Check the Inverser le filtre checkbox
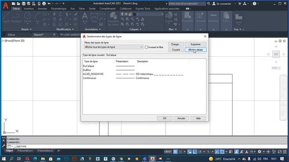Viewport: 289px width, 162px height. click(146, 47)
